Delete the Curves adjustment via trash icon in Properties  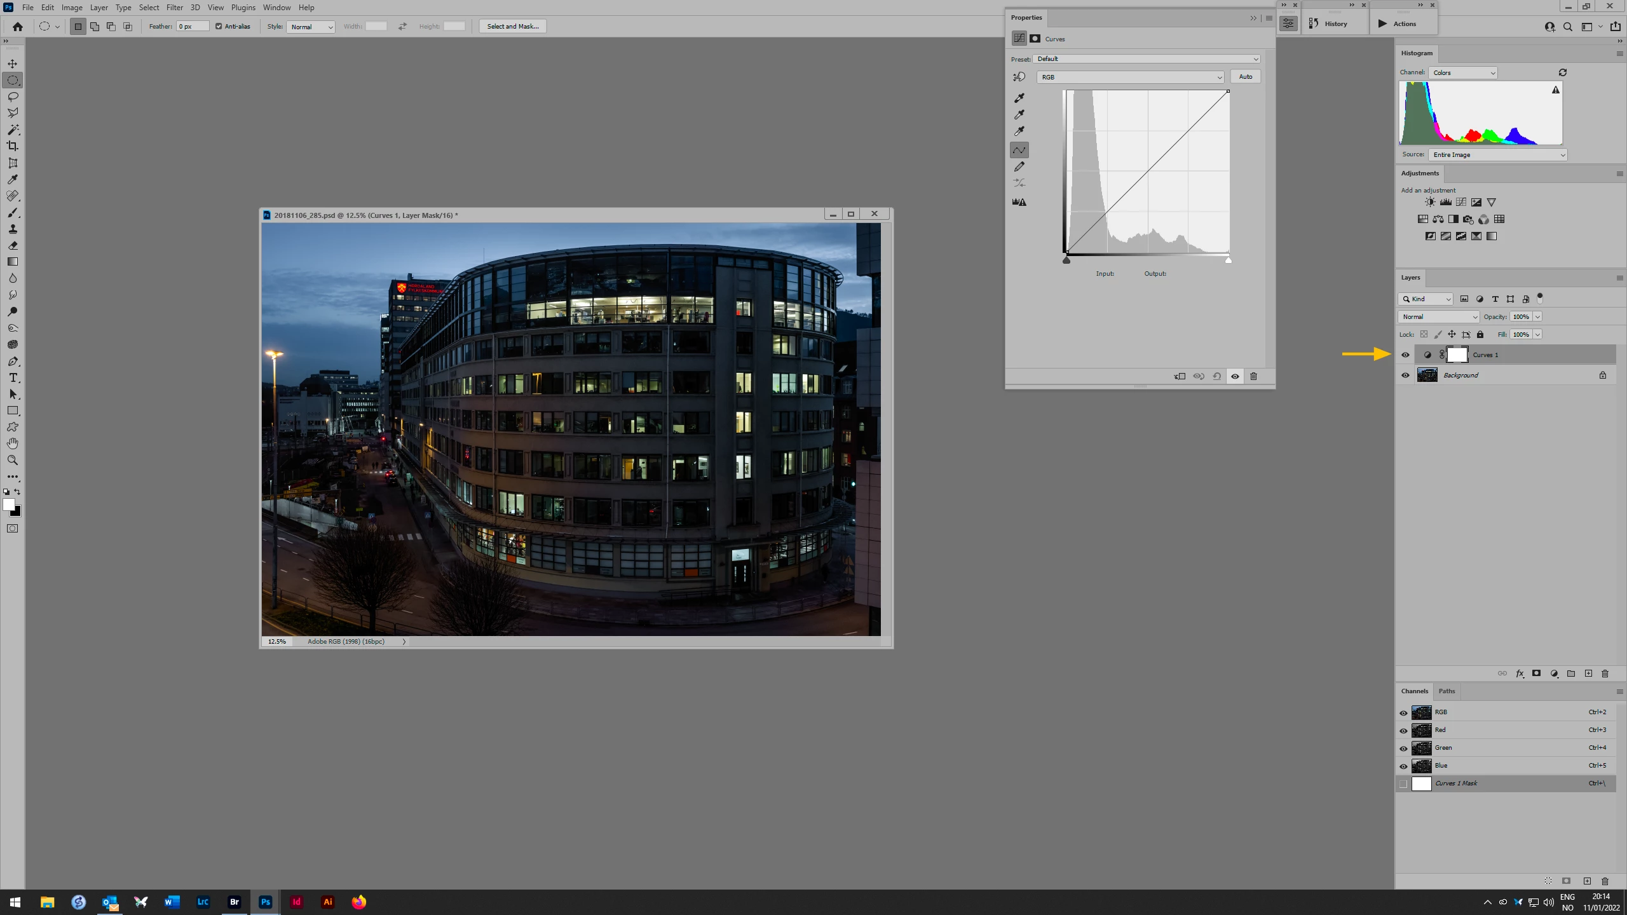coord(1253,376)
